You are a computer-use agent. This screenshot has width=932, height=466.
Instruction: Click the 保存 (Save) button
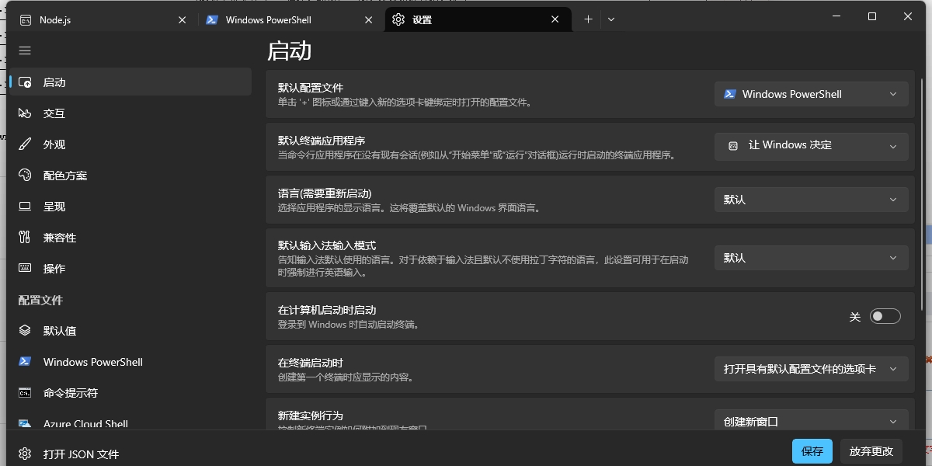click(x=812, y=450)
